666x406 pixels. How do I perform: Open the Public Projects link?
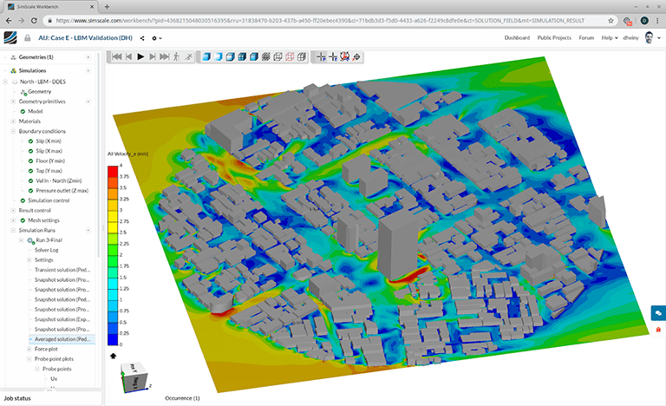coord(555,38)
